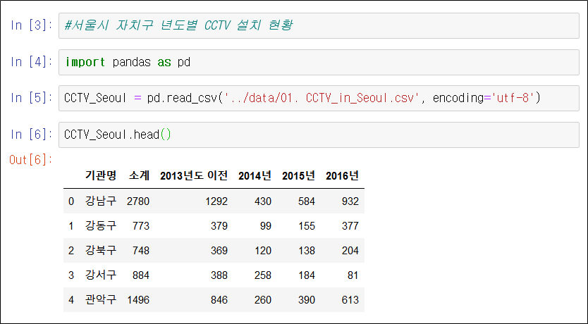Click the value 155 in 강동구 row
Screen dimensions: 588x324
307,226
